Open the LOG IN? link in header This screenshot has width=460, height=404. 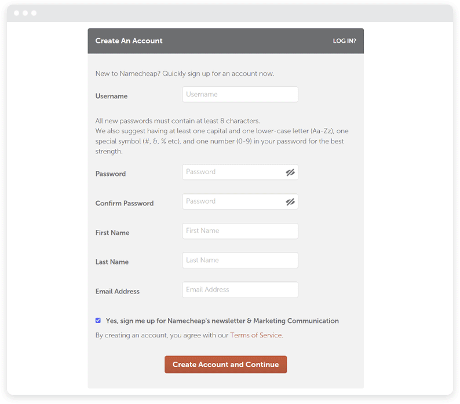[344, 41]
